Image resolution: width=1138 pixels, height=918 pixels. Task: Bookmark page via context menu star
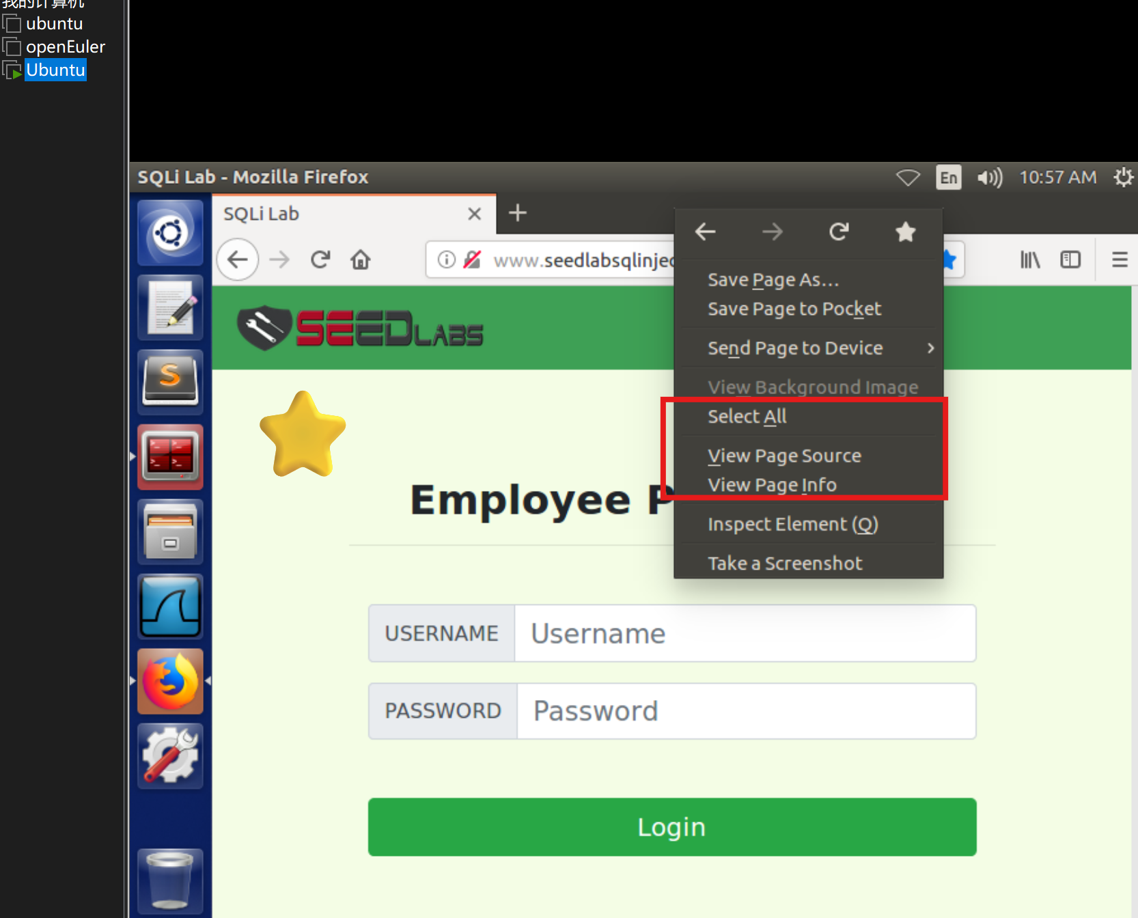(906, 232)
